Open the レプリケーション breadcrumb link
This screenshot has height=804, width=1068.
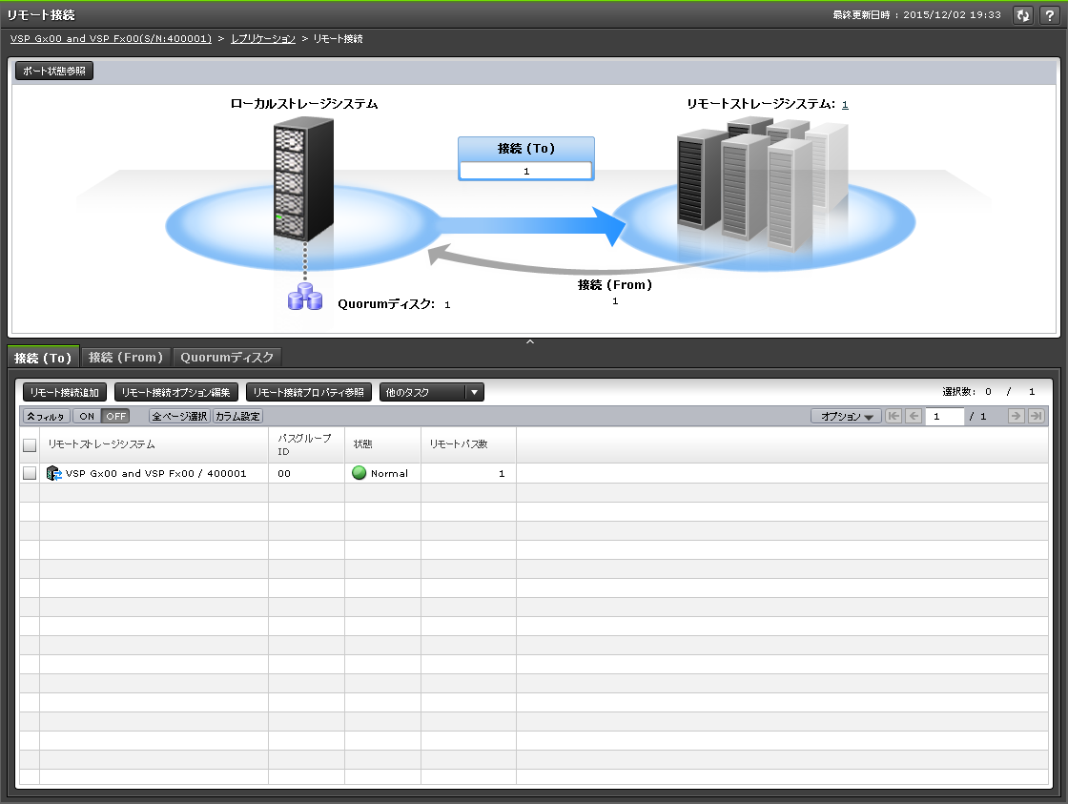(262, 39)
